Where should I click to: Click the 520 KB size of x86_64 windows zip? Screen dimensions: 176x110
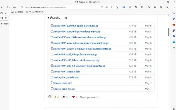click(133, 60)
